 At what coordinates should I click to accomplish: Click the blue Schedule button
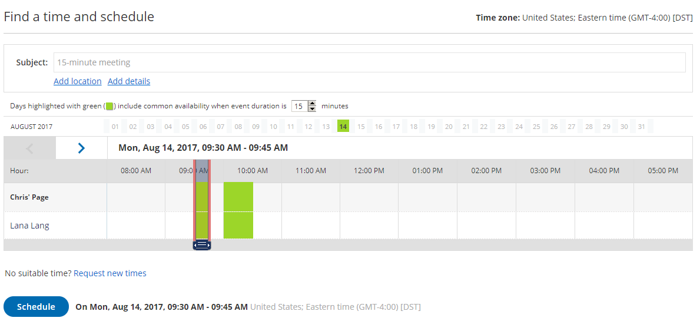[x=36, y=306]
